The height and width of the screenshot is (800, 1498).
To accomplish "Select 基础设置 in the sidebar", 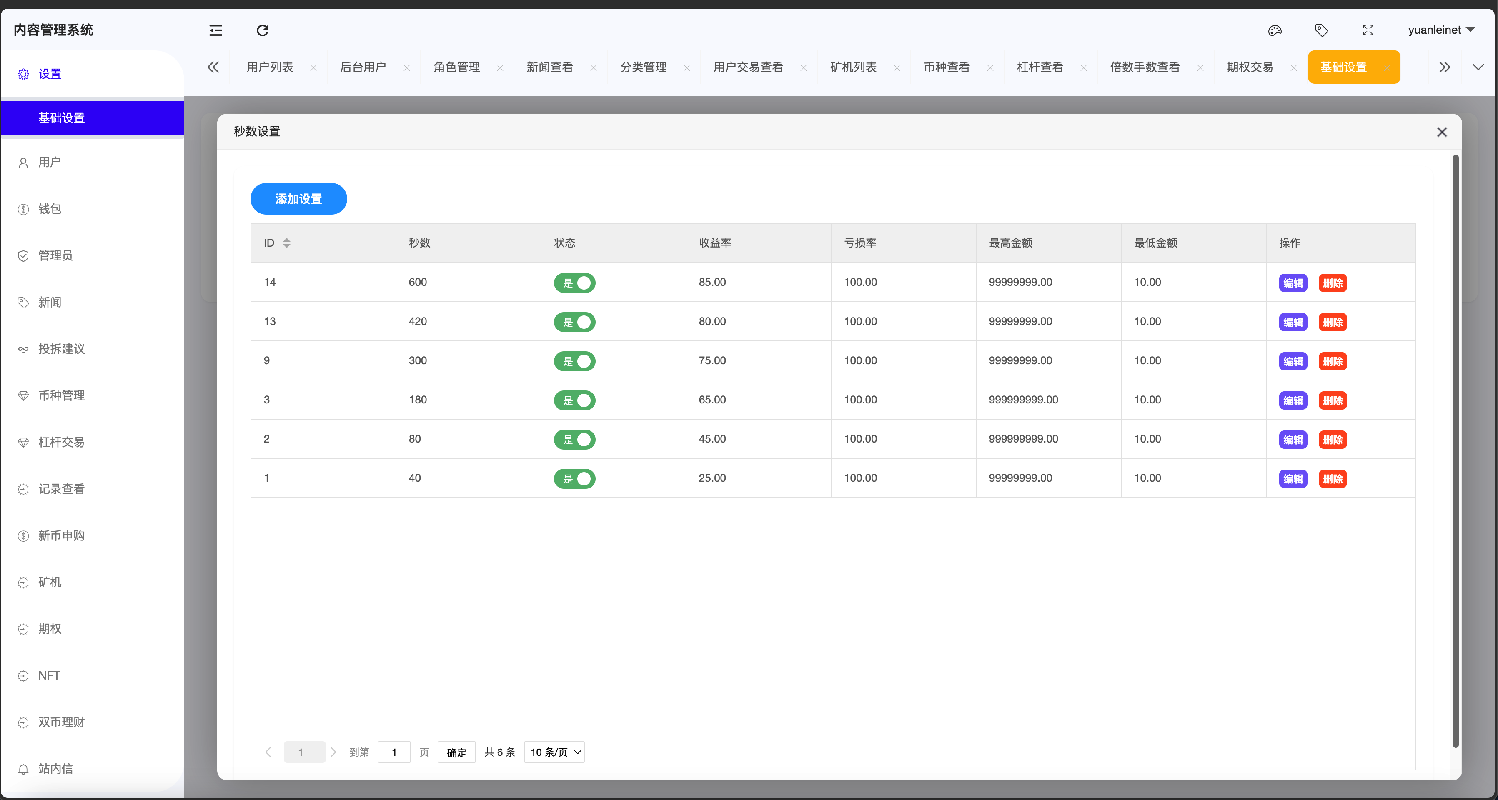I will pyautogui.click(x=93, y=118).
